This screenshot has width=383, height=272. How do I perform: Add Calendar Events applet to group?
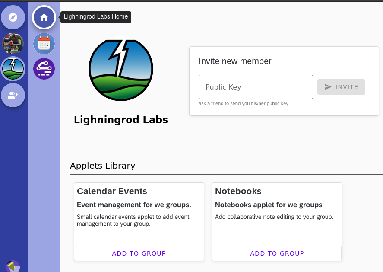pyautogui.click(x=139, y=253)
